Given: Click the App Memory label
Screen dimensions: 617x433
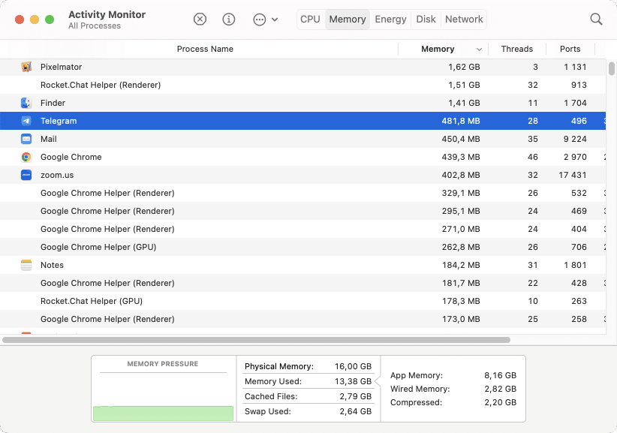Looking at the screenshot, I should click(417, 375).
